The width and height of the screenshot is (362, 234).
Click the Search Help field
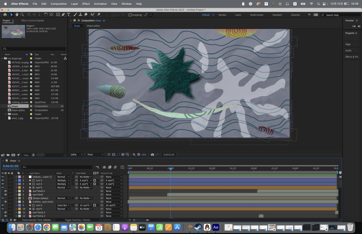pyautogui.click(x=334, y=15)
